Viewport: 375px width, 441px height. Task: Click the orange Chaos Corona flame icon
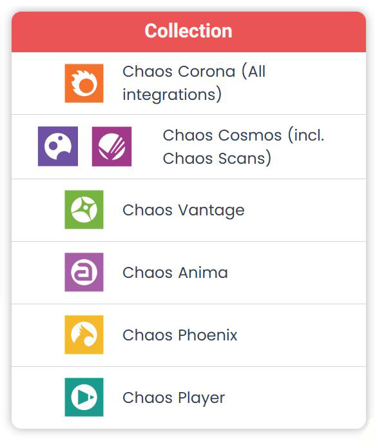(84, 83)
